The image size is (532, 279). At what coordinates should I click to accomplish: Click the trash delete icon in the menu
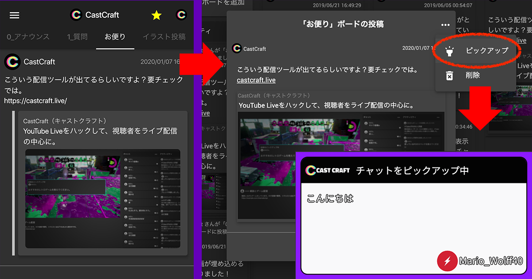449,75
